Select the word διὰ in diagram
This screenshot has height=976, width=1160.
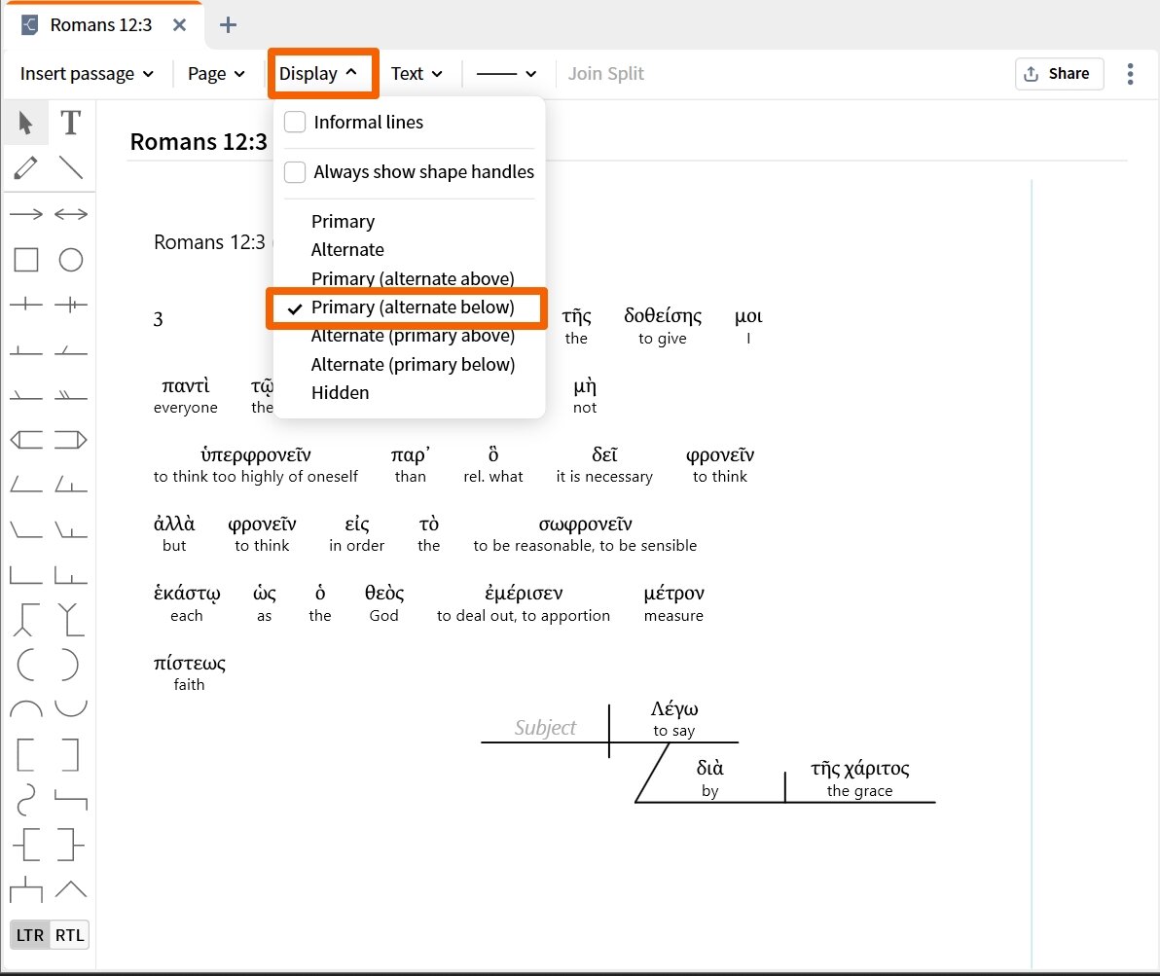pos(710,768)
